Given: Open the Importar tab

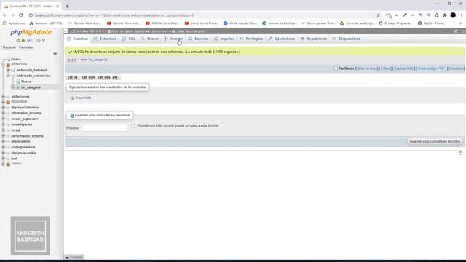Looking at the screenshot, I should coord(224,39).
